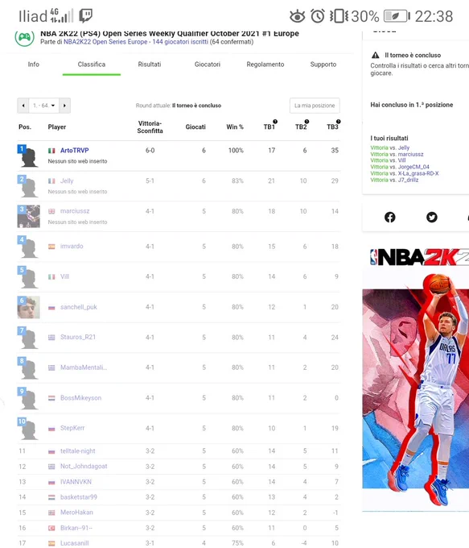Click the Win % column header
Image resolution: width=469 pixels, height=548 pixels.
point(235,127)
